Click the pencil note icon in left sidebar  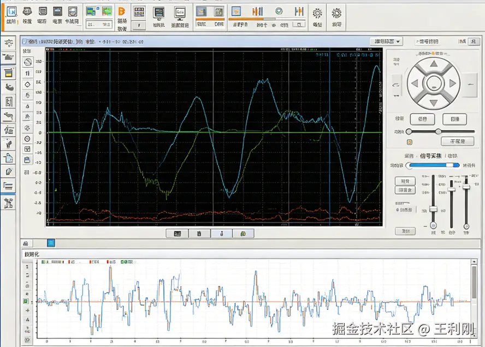9,172
